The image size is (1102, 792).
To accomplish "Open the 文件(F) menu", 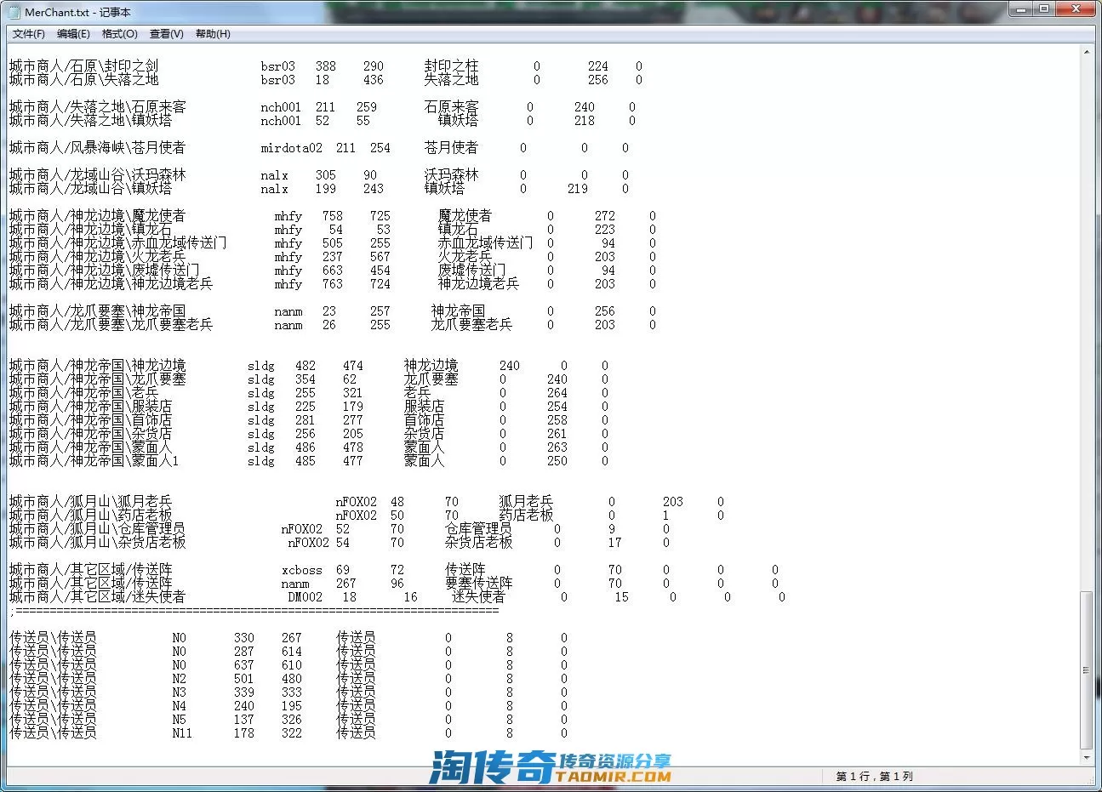I will pos(29,34).
